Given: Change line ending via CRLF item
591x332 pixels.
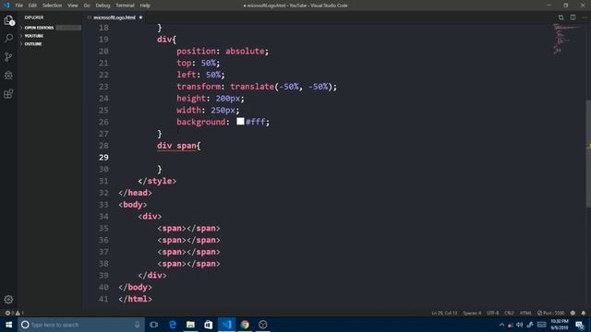Looking at the screenshot, I should [509, 313].
